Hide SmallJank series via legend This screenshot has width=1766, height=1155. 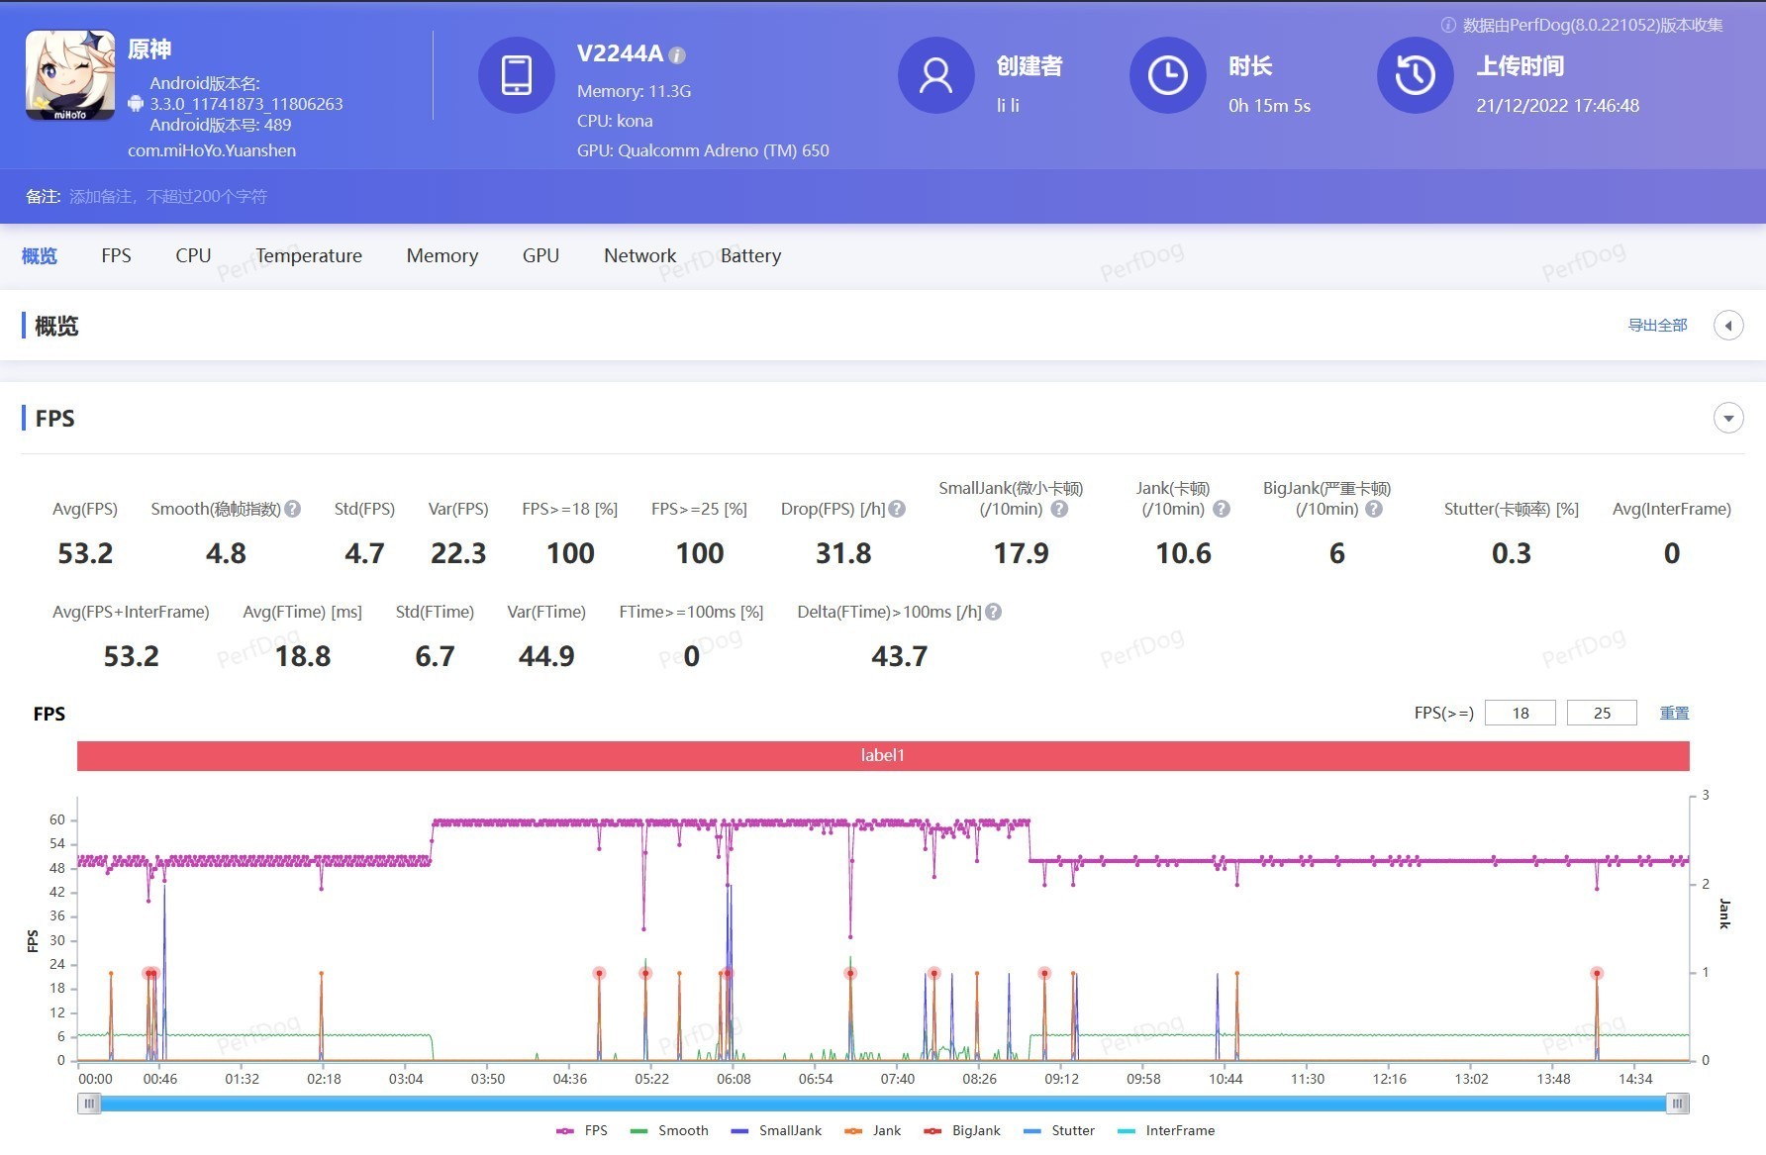(777, 1130)
